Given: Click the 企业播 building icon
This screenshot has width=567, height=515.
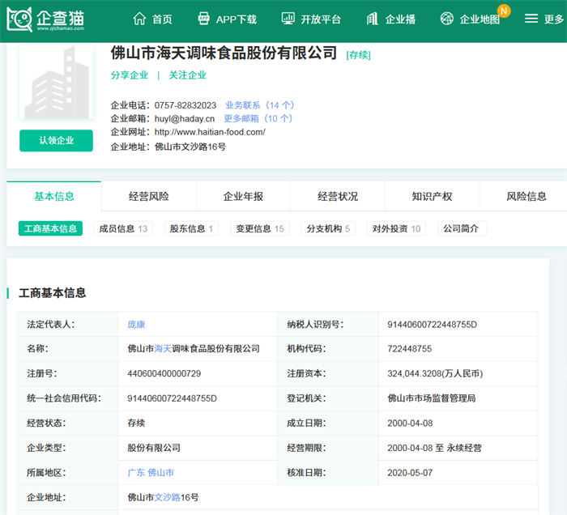Looking at the screenshot, I should point(372,19).
